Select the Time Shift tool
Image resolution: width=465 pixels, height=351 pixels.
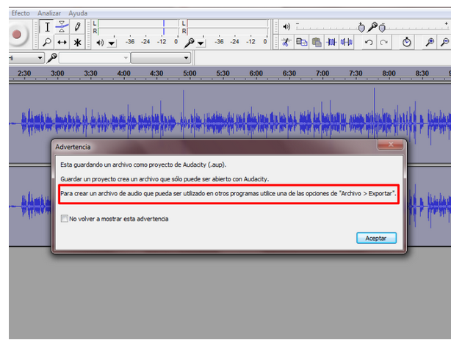pyautogui.click(x=62, y=43)
